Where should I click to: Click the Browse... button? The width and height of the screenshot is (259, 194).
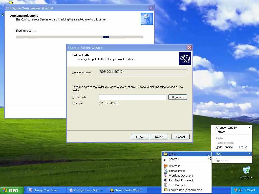(x=178, y=97)
